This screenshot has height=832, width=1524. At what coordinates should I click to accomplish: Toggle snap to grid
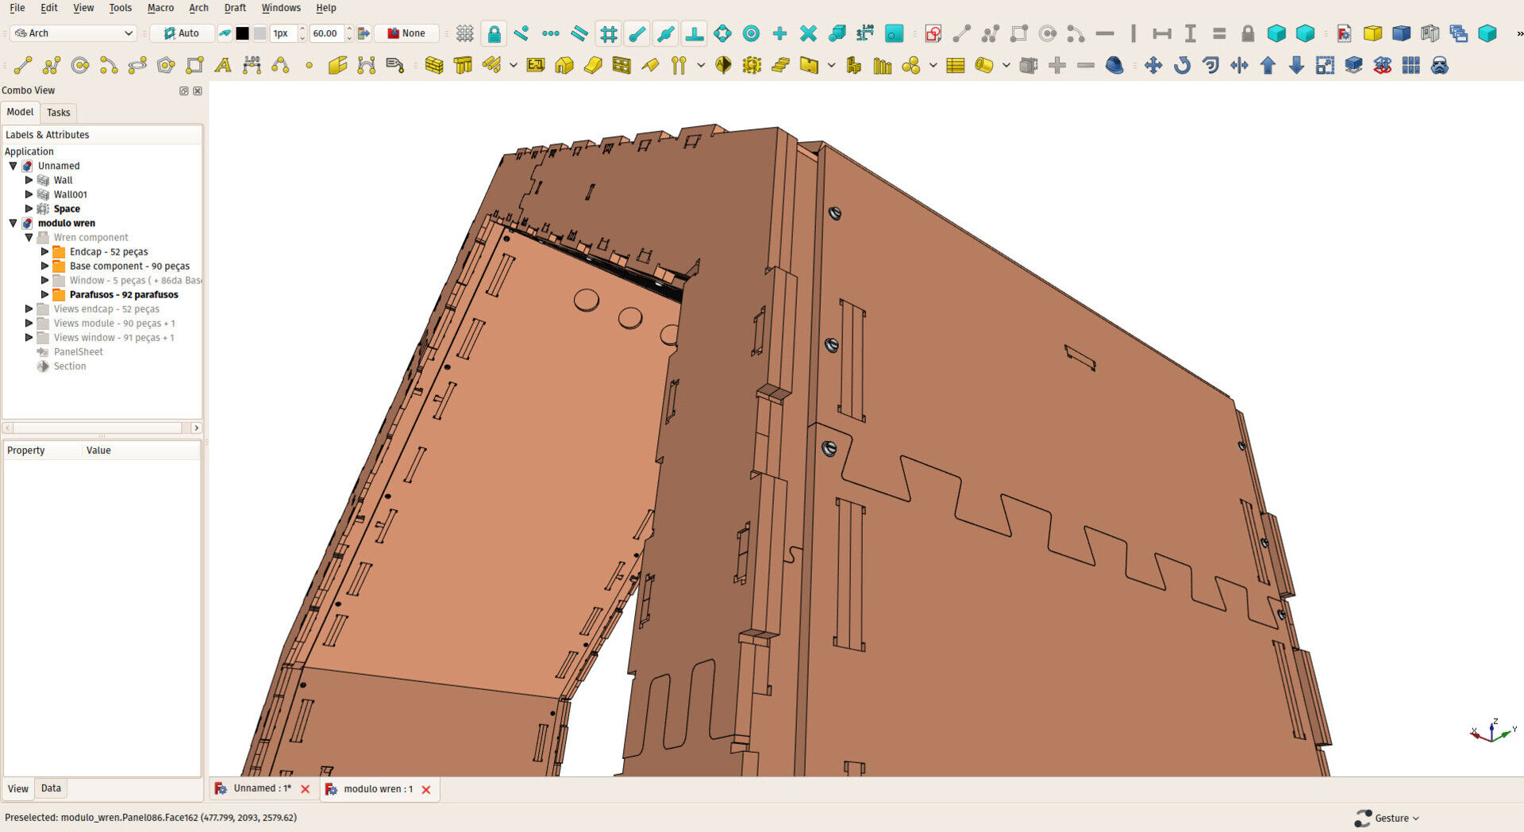coord(609,33)
